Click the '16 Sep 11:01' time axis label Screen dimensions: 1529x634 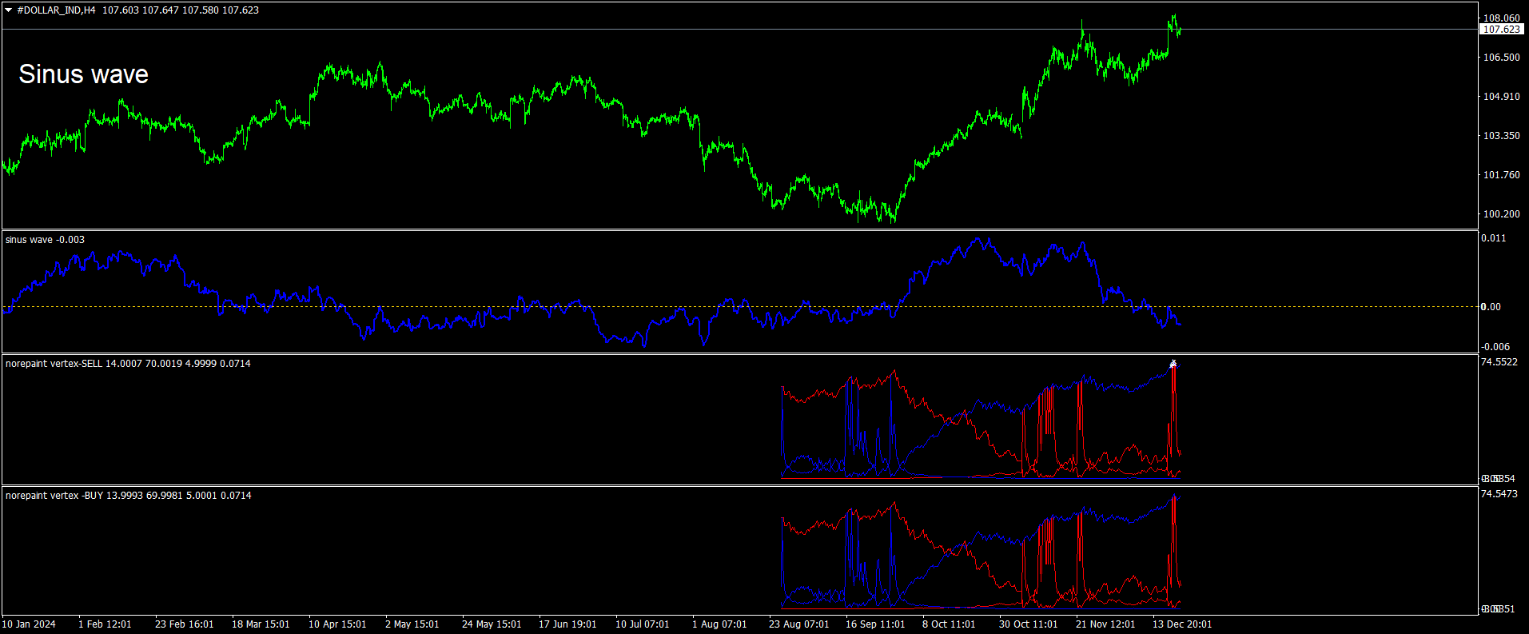875,624
